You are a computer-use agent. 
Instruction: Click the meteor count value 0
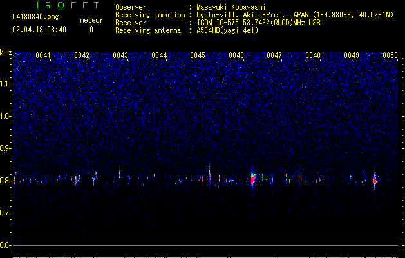point(91,30)
